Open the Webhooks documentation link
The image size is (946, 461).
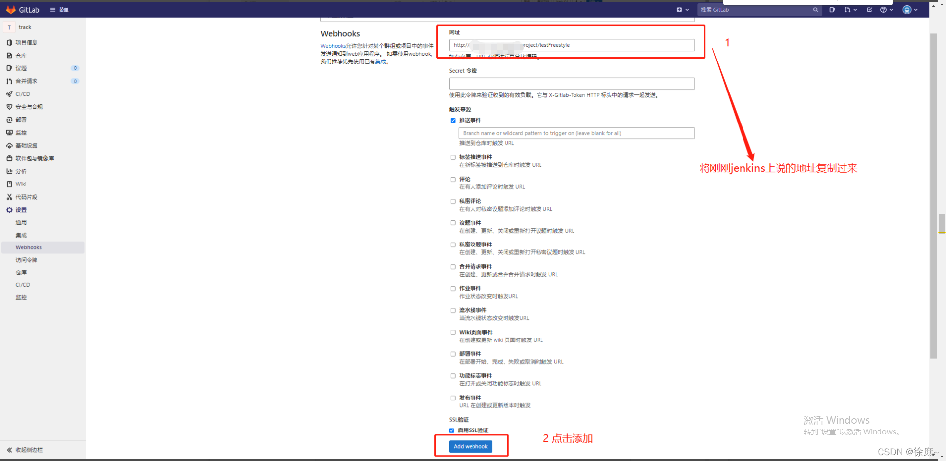click(333, 45)
